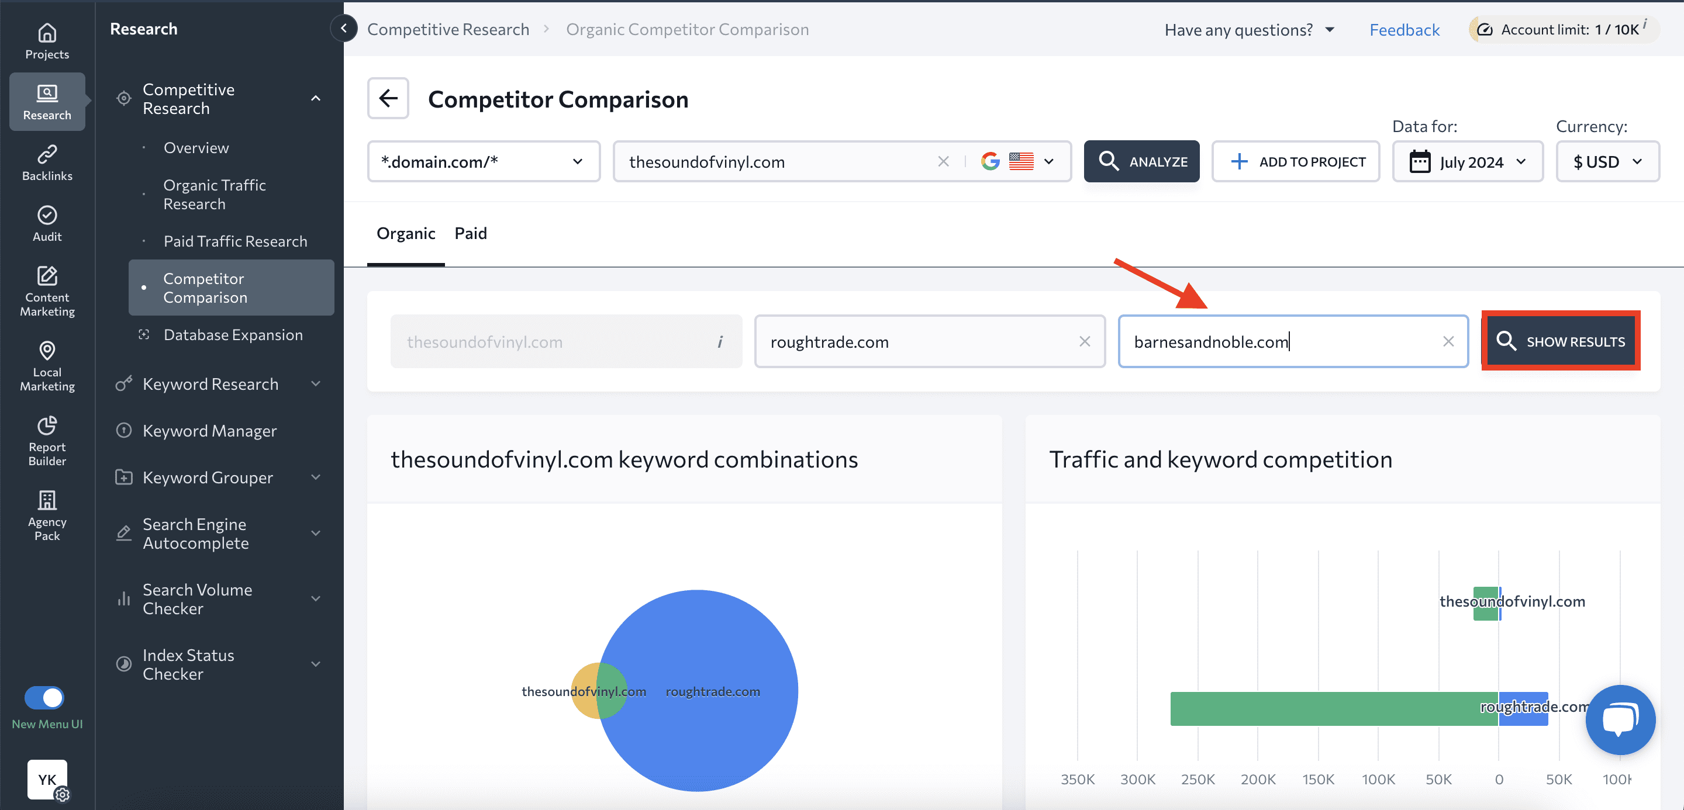Collapse the sidebar with the chevron
The image size is (1684, 810).
(x=344, y=28)
